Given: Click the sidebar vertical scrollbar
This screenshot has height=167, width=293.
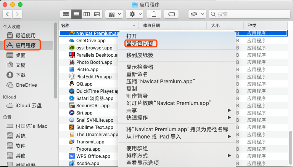Looking at the screenshot, I should point(55,60).
